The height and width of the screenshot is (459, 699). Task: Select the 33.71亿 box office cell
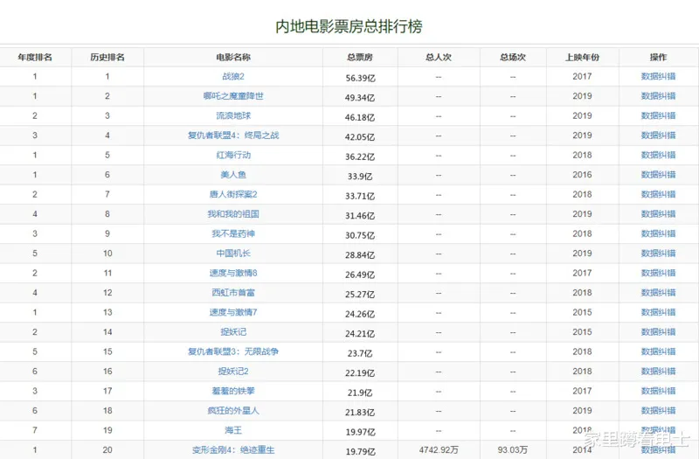coord(360,196)
